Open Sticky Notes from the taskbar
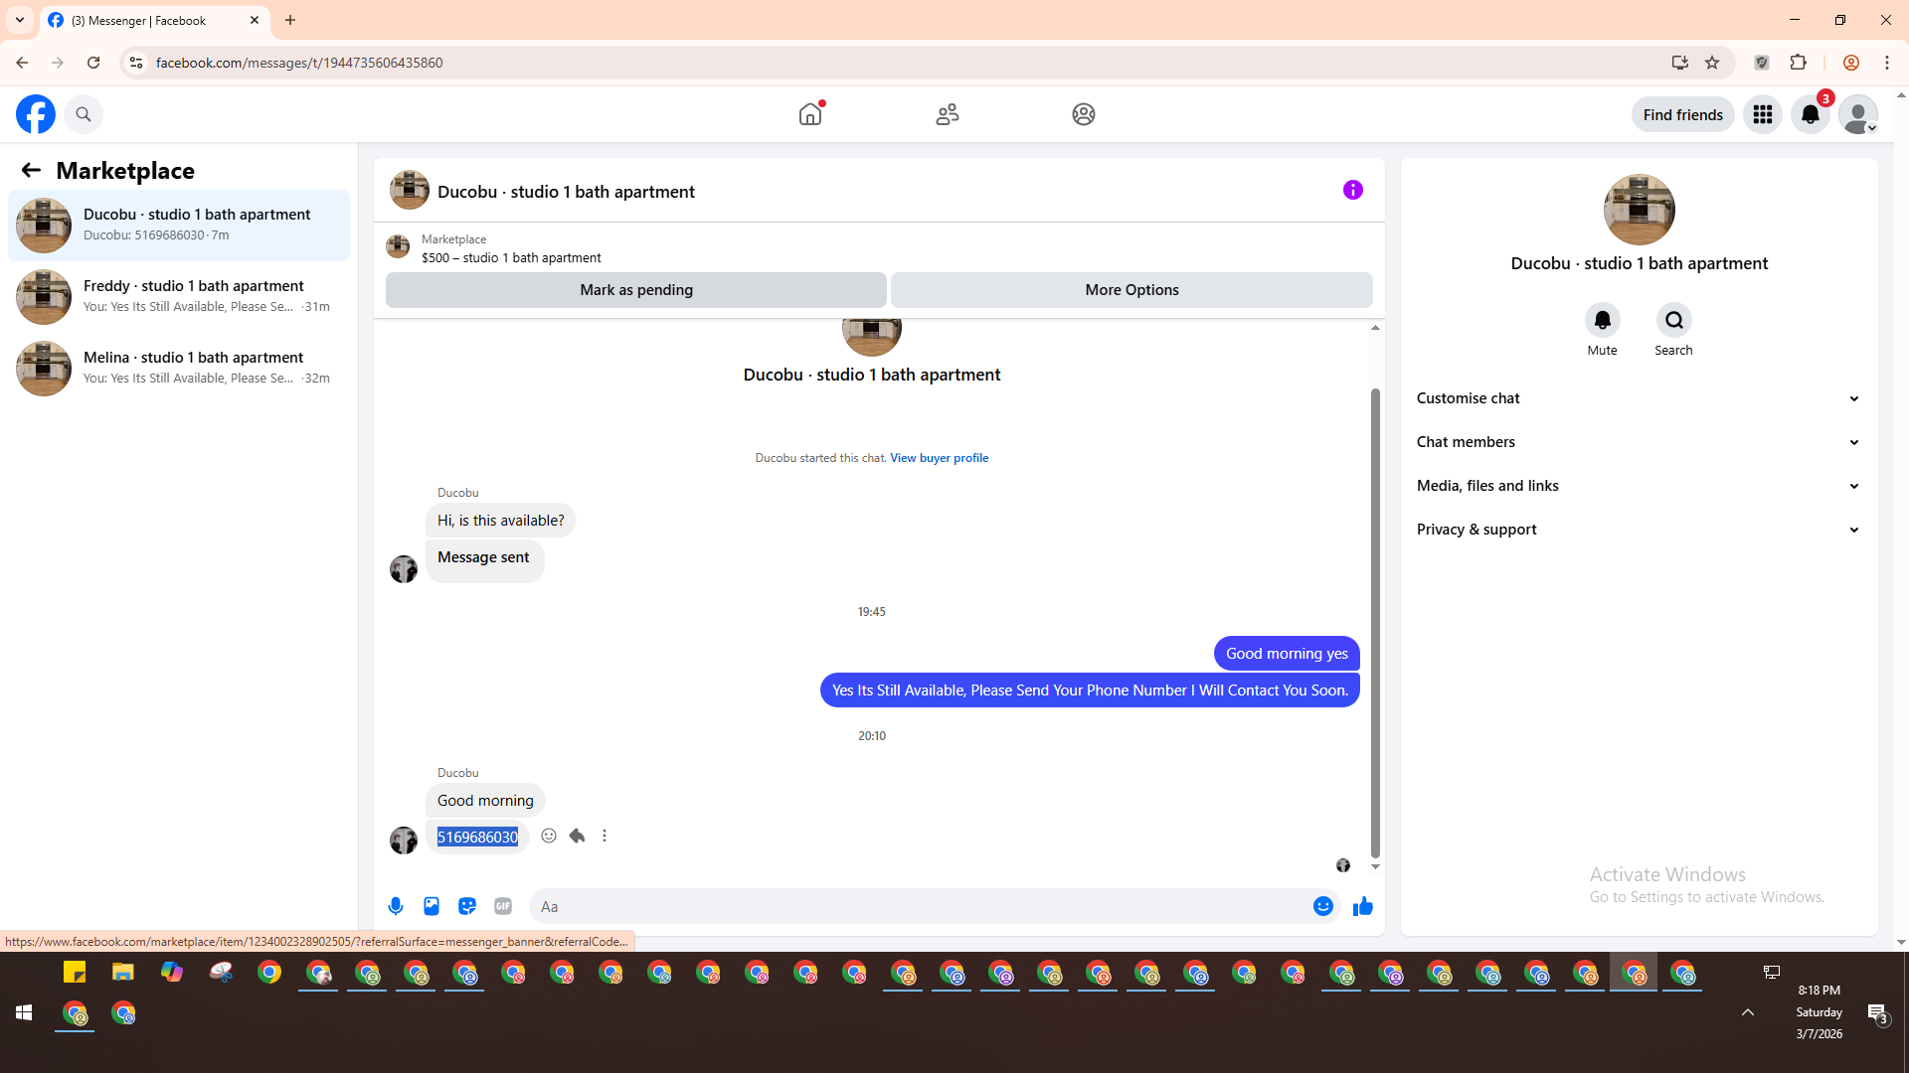The width and height of the screenshot is (1909, 1073). point(75,972)
